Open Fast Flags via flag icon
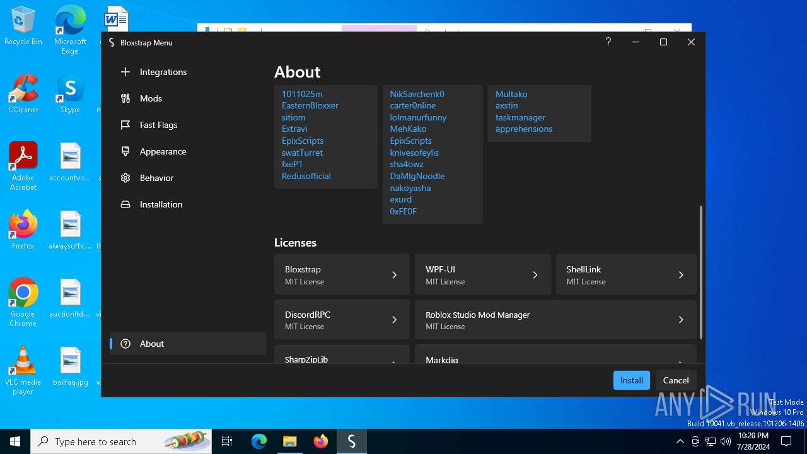The height and width of the screenshot is (454, 807). (125, 125)
